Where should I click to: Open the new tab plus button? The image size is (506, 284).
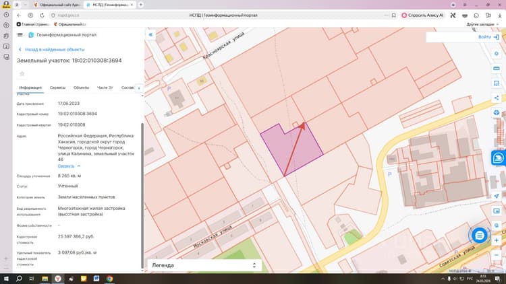click(141, 5)
